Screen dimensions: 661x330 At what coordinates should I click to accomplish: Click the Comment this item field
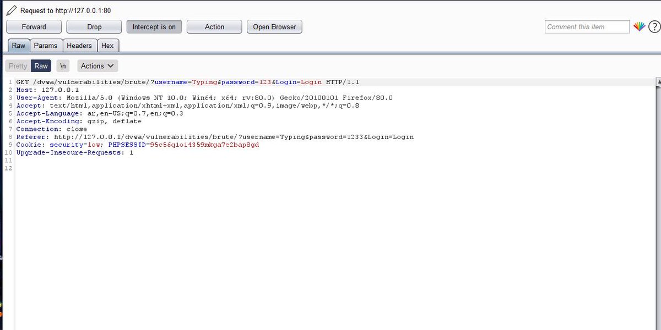point(587,26)
